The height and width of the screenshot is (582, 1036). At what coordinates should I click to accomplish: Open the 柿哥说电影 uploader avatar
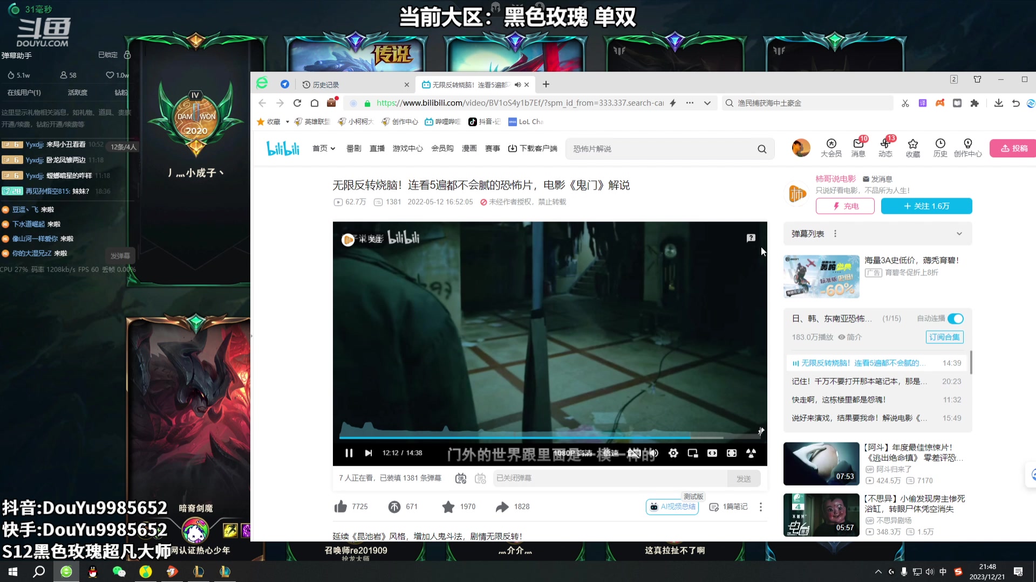point(797,193)
